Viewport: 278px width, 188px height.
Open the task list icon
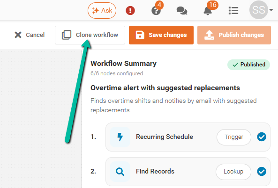pyautogui.click(x=233, y=11)
